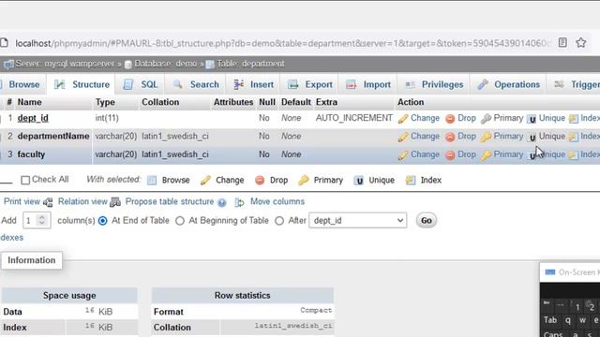This screenshot has height=337, width=600.
Task: Click Server: mysql wampserver breadcrumb
Action: click(x=65, y=64)
